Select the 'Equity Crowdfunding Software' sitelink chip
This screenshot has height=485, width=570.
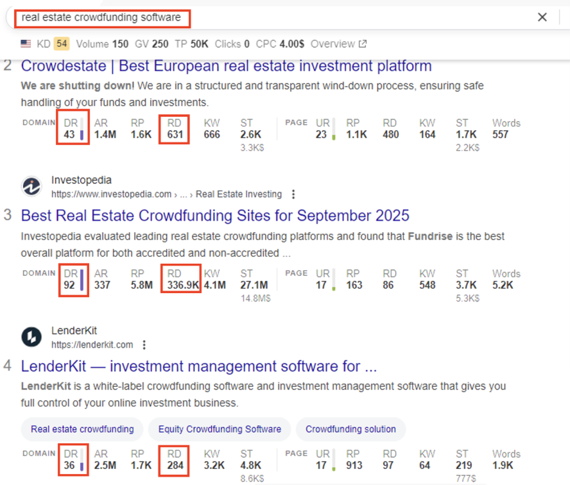pyautogui.click(x=220, y=429)
